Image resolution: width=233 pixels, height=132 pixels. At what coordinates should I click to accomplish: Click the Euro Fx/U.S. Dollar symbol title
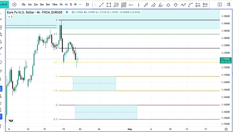pyautogui.click(x=35, y=12)
